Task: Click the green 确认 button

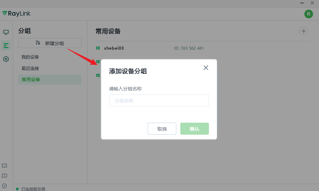Action: tap(195, 129)
